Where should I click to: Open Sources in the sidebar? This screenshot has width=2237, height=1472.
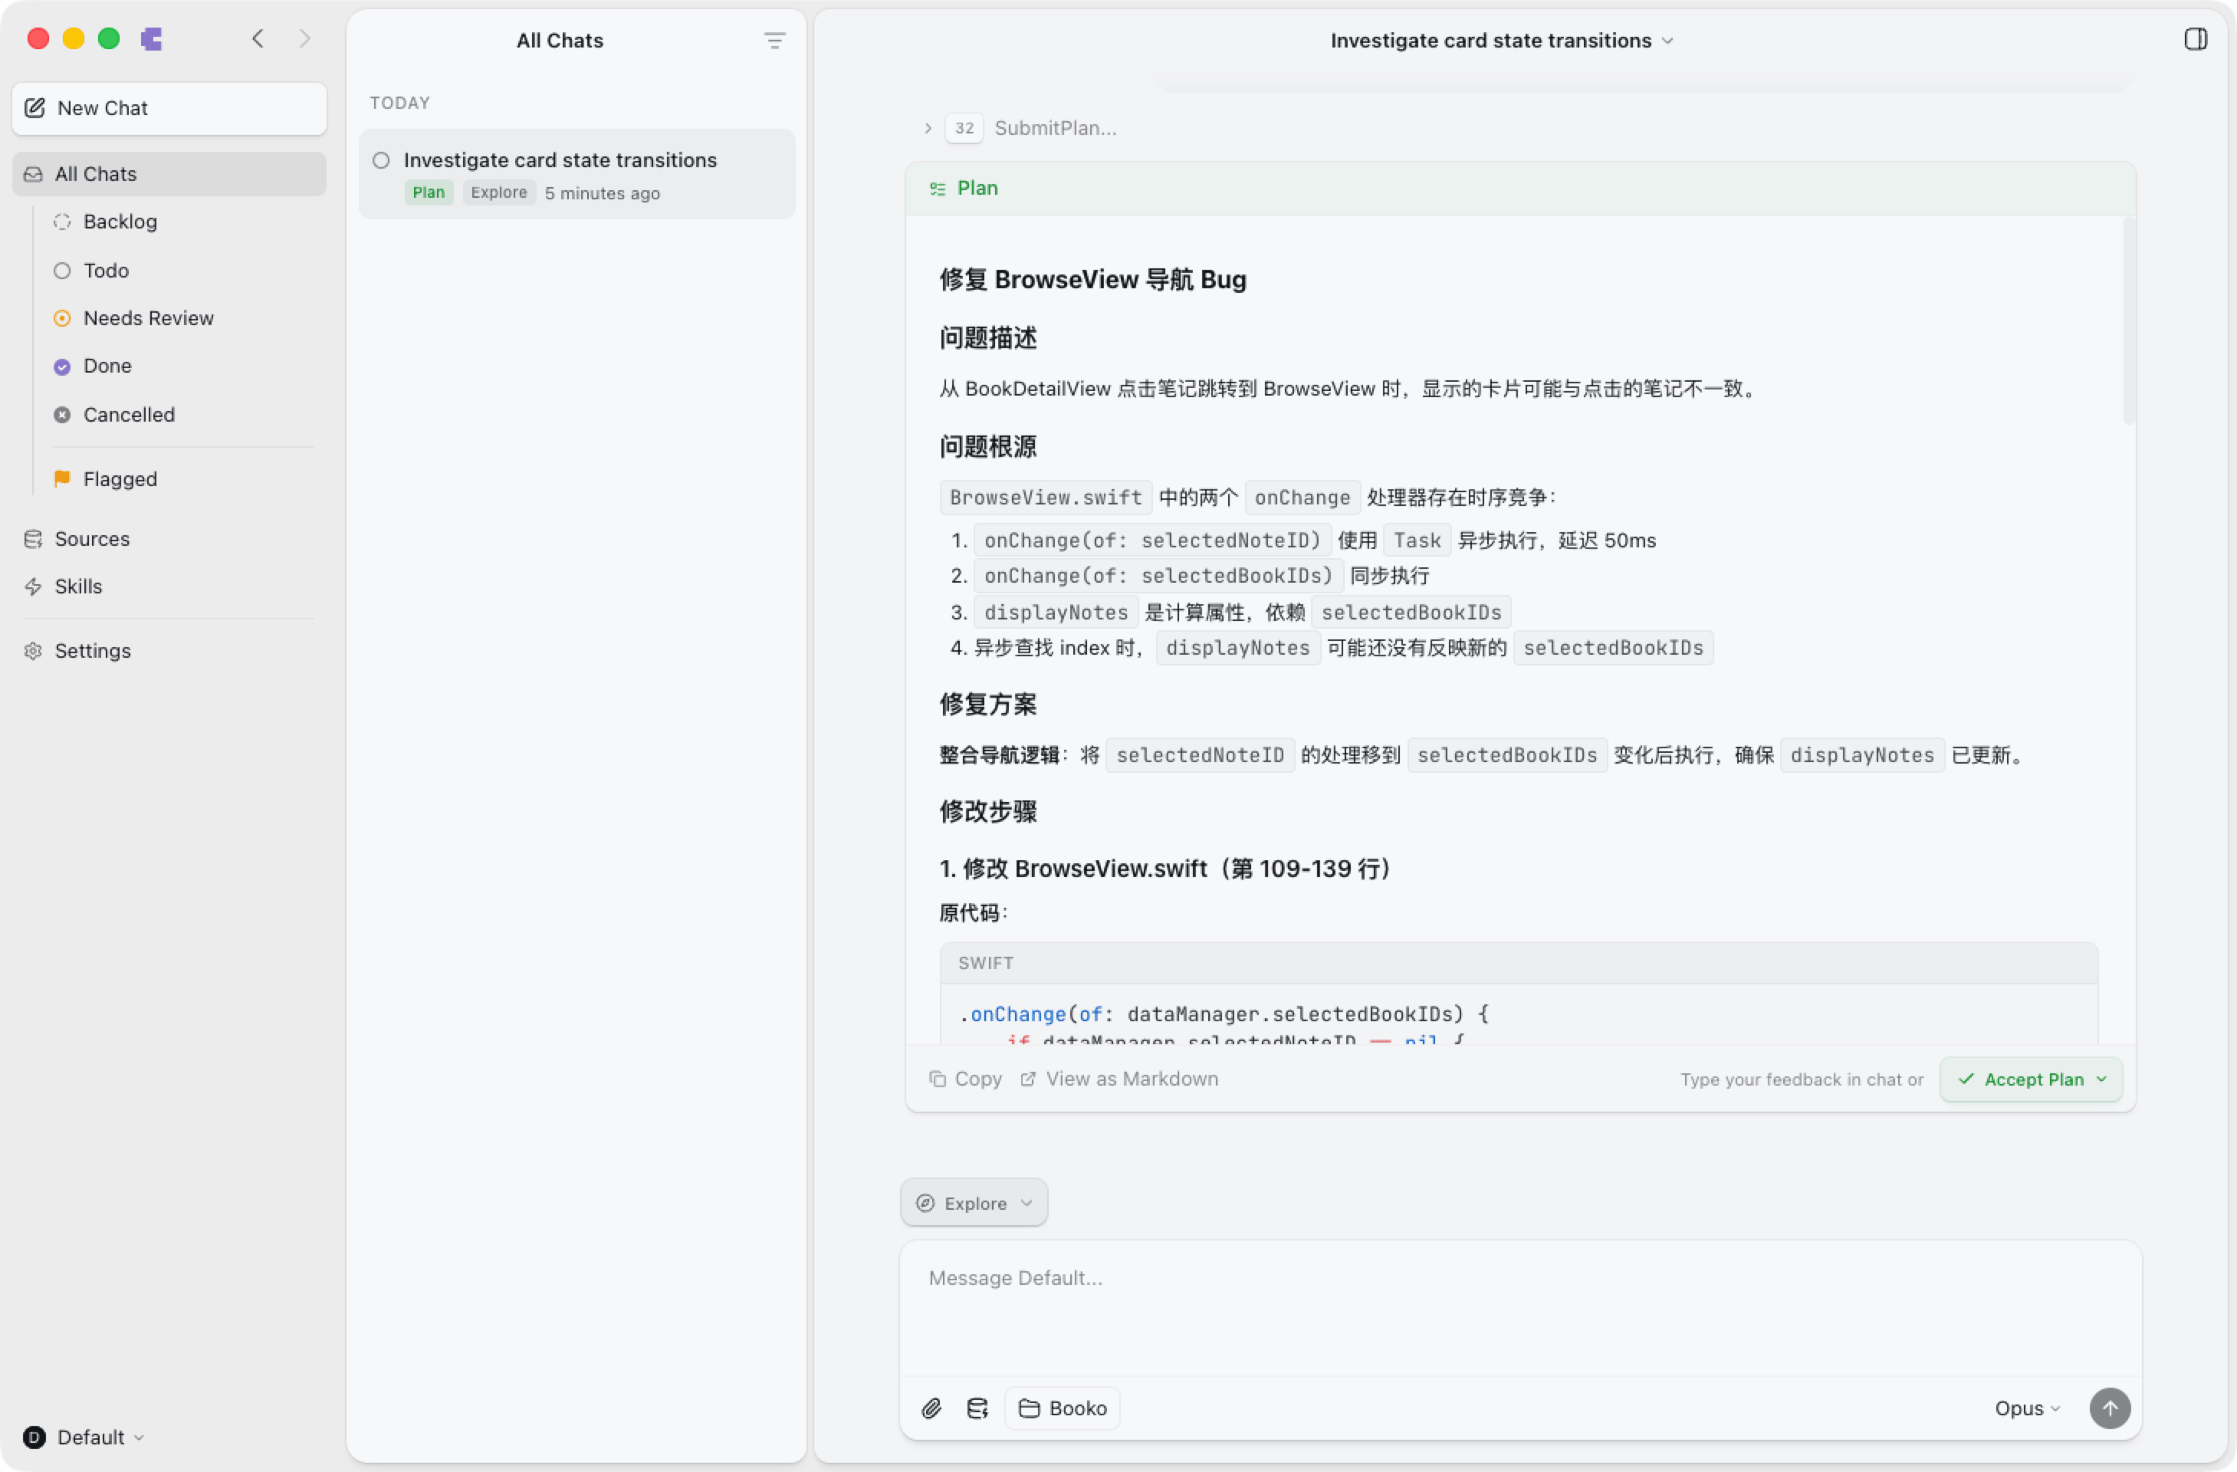coord(91,539)
